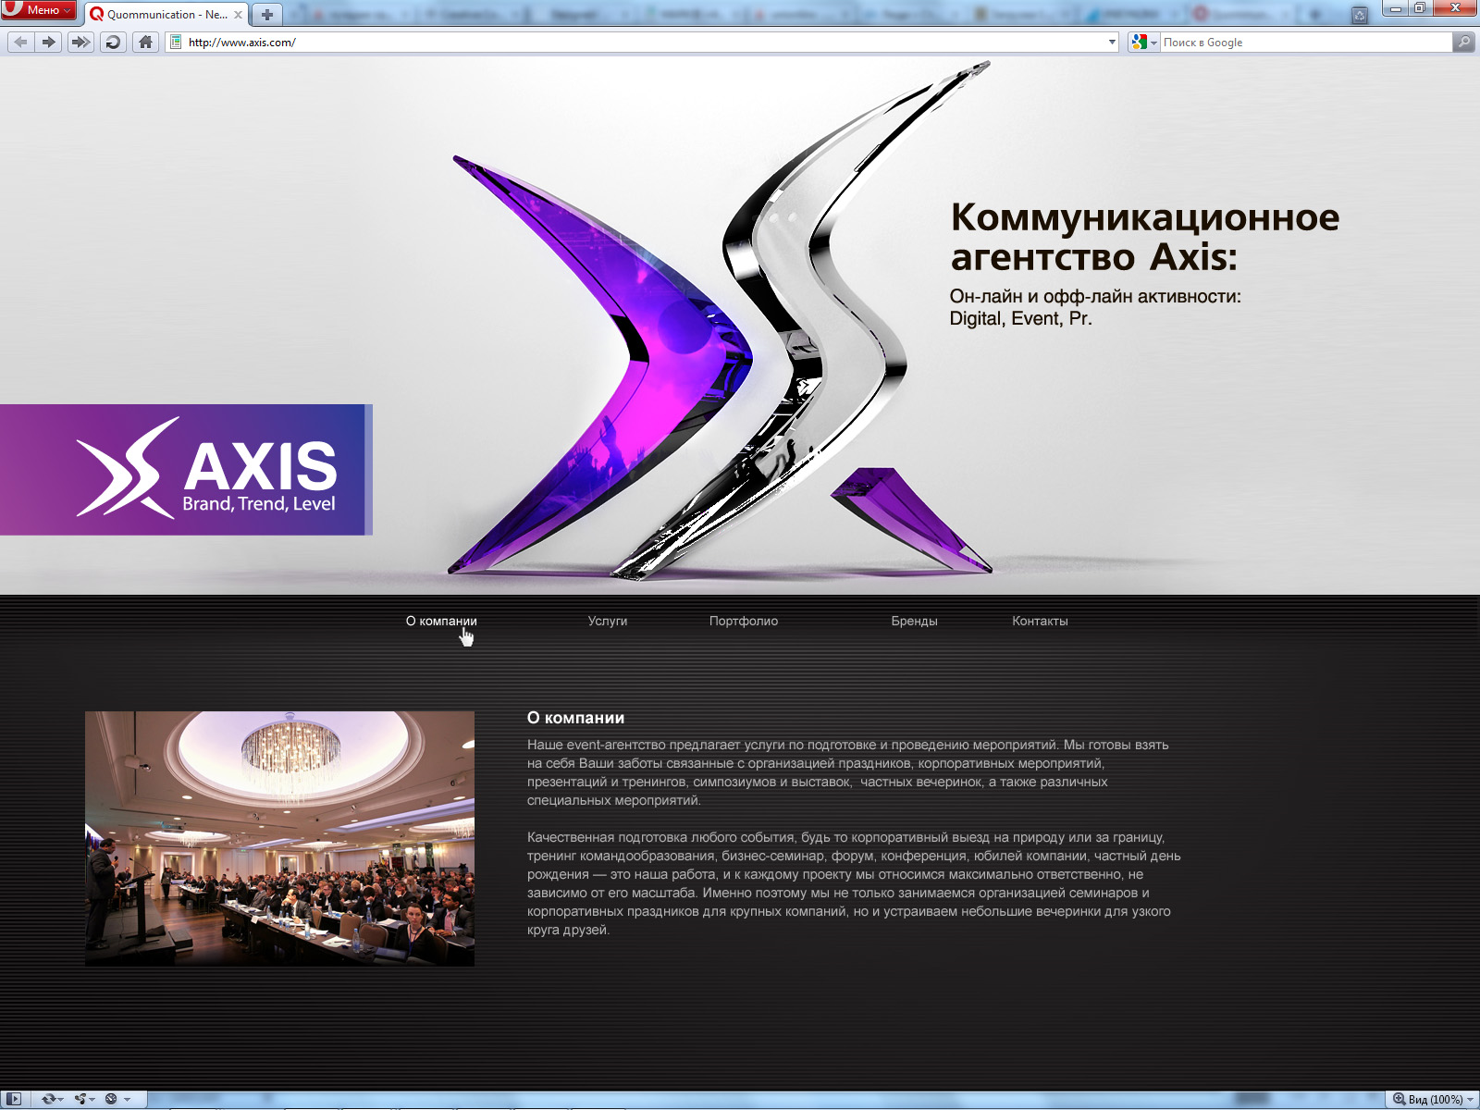The width and height of the screenshot is (1480, 1110).
Task: Open the Opera Unite icon in status bar
Action: click(84, 1099)
